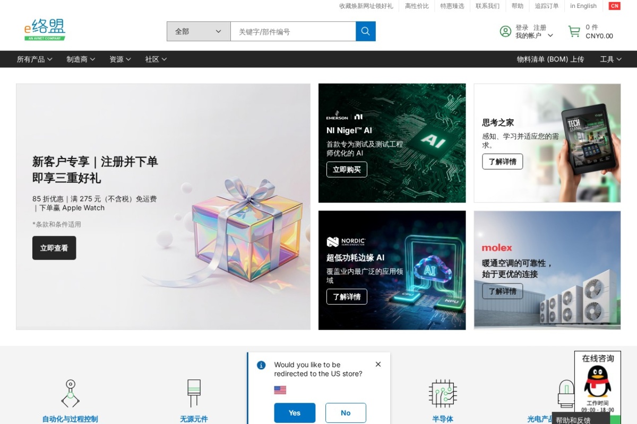Click 了解详情 on Nordic edge AI card
Viewport: 637px width, 424px height.
347,297
